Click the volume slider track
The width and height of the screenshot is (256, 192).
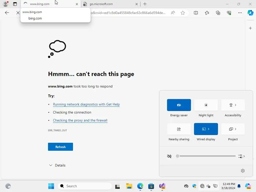(x=206, y=156)
